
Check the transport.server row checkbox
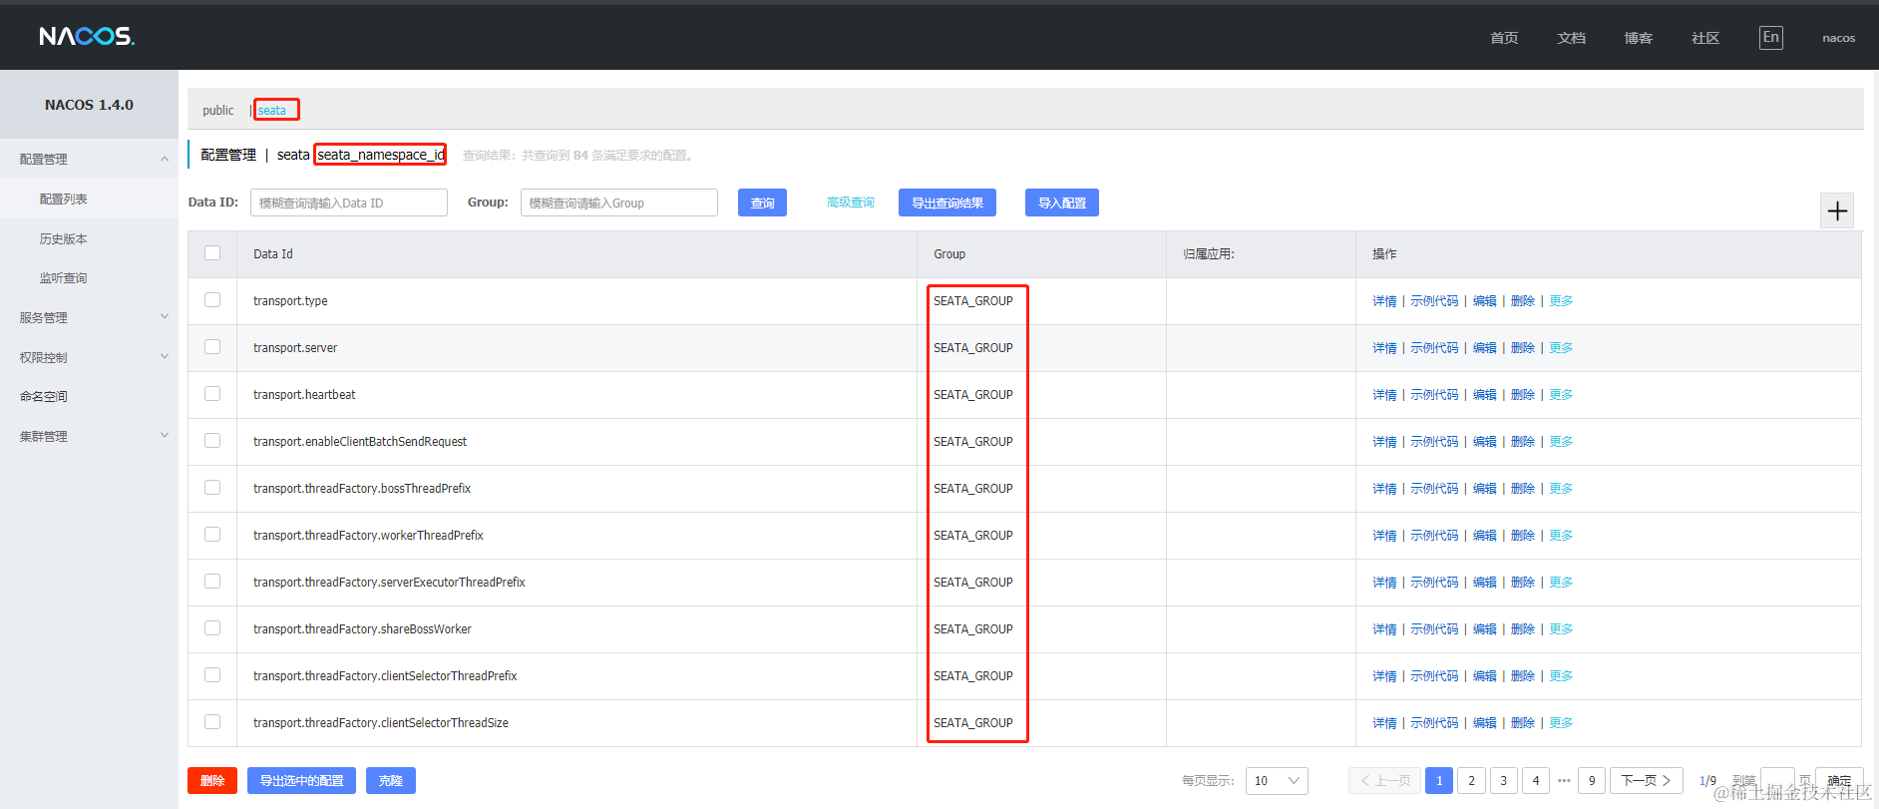coord(212,347)
